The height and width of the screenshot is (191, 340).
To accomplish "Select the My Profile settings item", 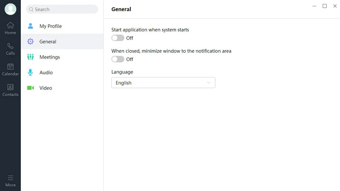I will pos(51,26).
